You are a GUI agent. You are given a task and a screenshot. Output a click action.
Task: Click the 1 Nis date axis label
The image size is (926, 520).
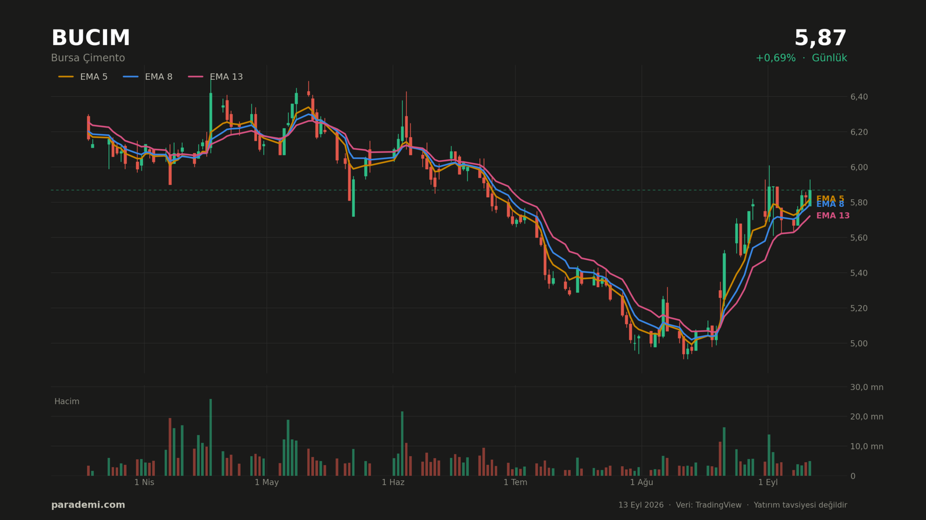(x=144, y=482)
